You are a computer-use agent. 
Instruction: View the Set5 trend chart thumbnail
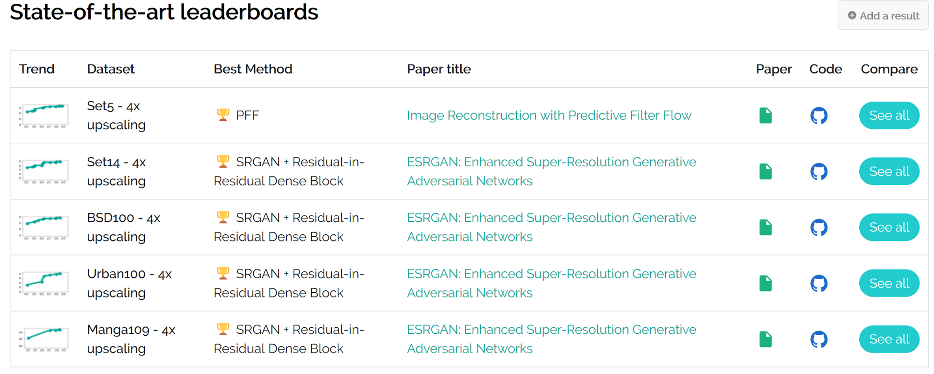[x=43, y=115]
